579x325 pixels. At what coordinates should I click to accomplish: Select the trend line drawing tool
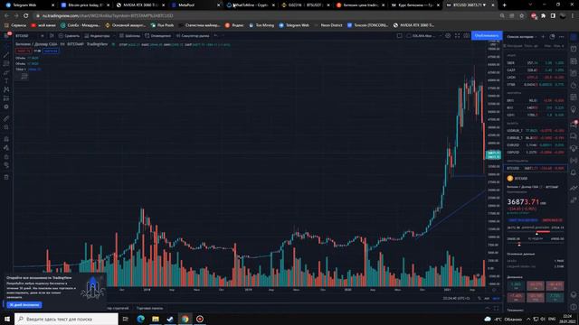pyautogui.click(x=6, y=55)
